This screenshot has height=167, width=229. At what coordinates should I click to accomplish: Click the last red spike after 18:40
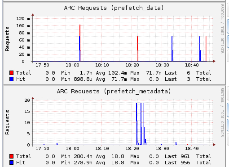pyautogui.click(x=206, y=48)
